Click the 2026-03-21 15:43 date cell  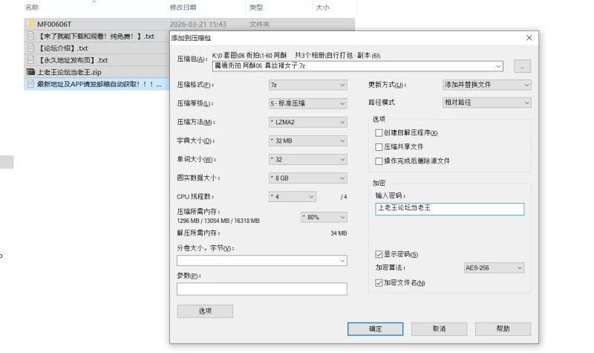198,25
